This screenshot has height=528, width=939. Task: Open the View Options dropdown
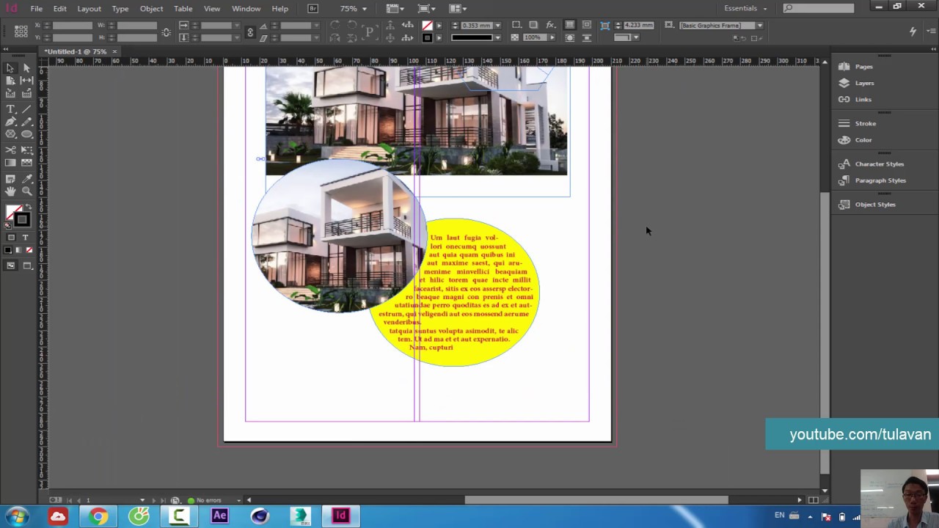pos(395,8)
